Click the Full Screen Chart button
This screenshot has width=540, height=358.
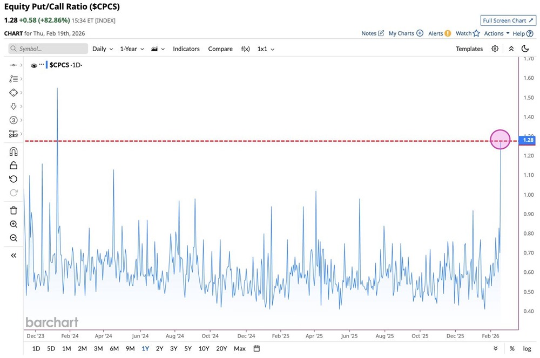coord(508,20)
